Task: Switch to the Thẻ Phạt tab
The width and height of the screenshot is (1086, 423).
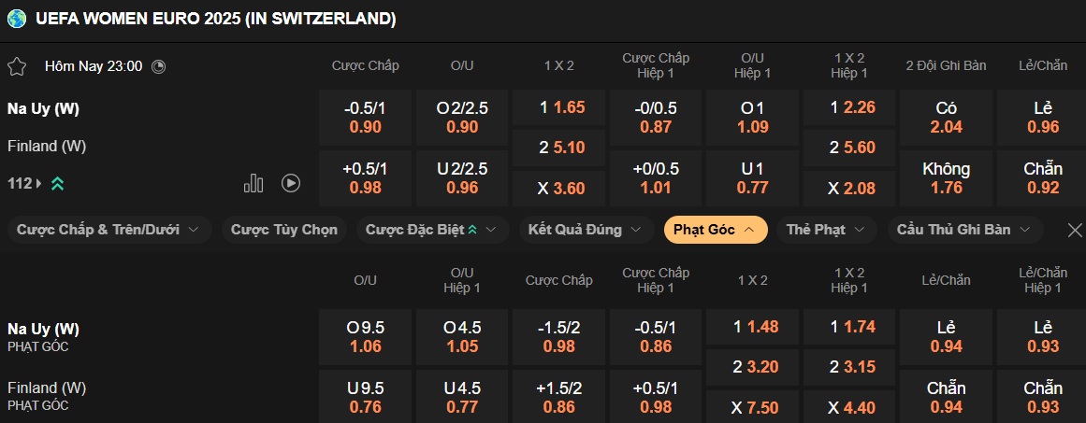Action: pos(824,230)
